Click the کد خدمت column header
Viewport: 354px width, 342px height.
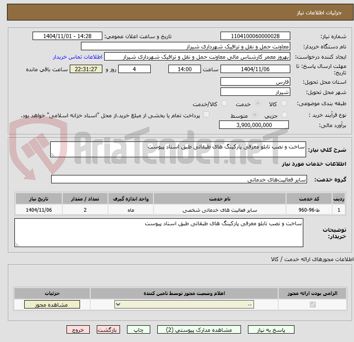309,199
